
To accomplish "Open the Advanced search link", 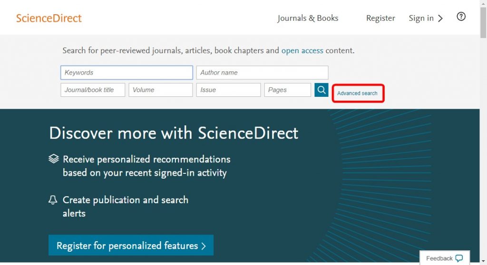I will (357, 93).
